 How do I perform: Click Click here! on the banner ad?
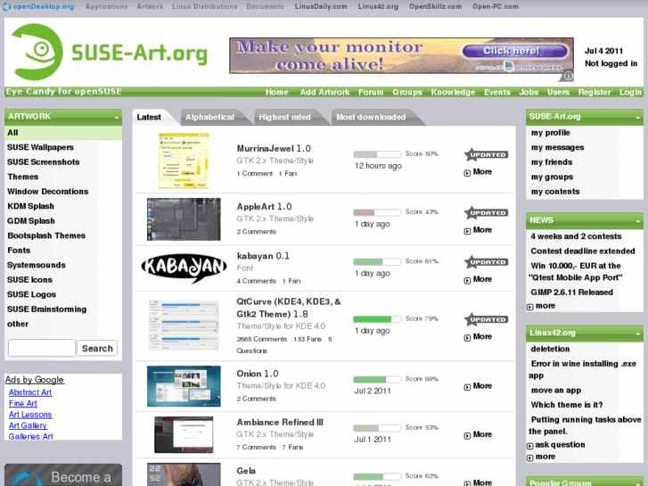click(x=514, y=51)
